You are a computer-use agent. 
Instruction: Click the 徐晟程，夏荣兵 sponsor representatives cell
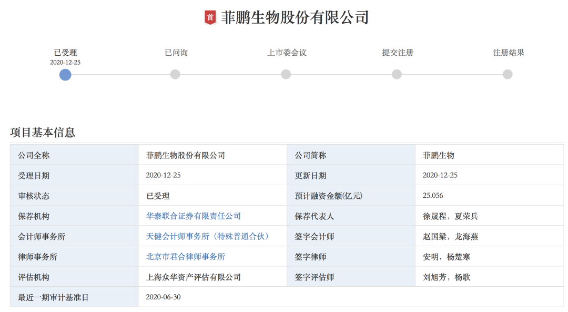click(x=450, y=216)
